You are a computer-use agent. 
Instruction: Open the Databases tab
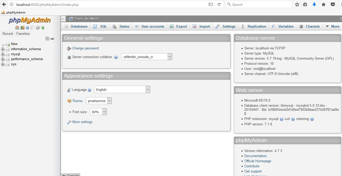pyautogui.click(x=76, y=26)
